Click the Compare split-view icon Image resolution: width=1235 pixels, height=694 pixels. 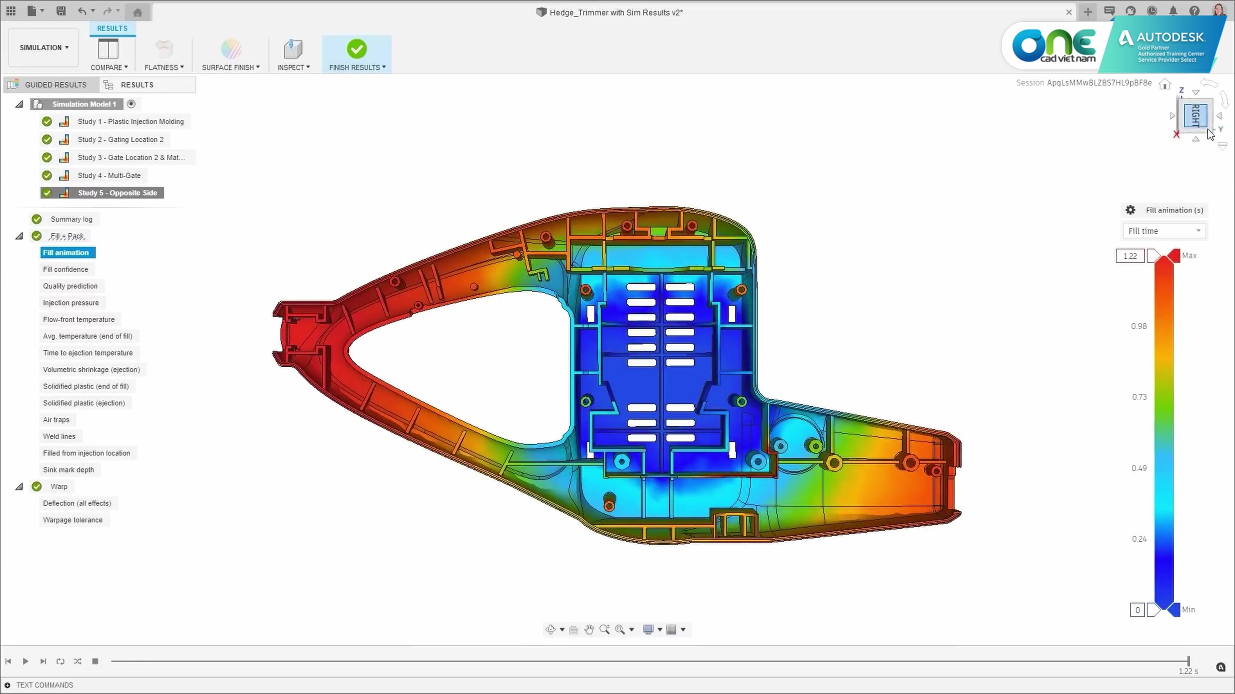click(108, 49)
